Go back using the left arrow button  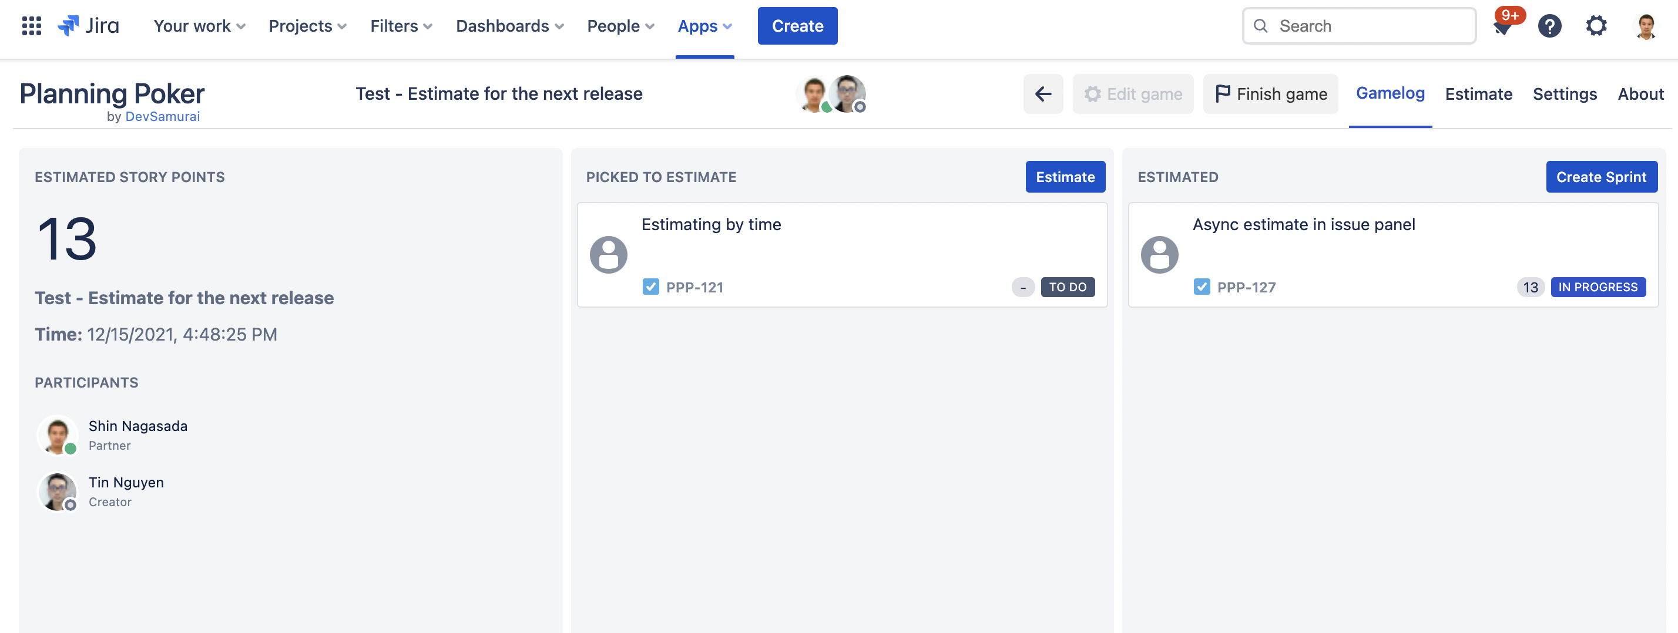(1043, 94)
